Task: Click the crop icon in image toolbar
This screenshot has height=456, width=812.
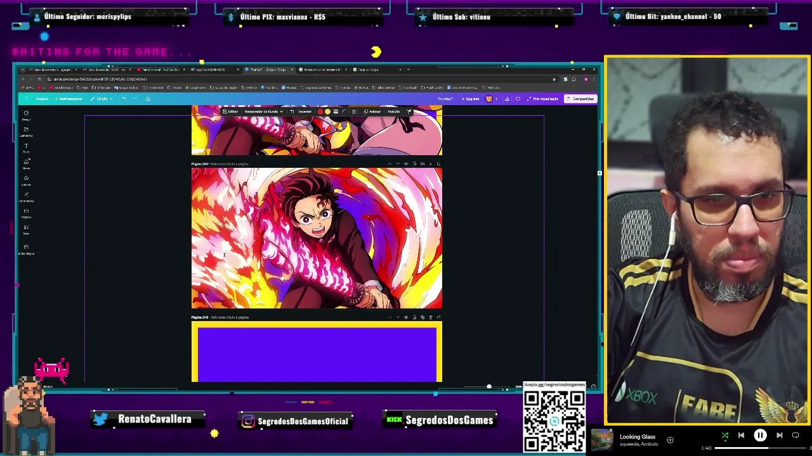Action: pos(292,111)
